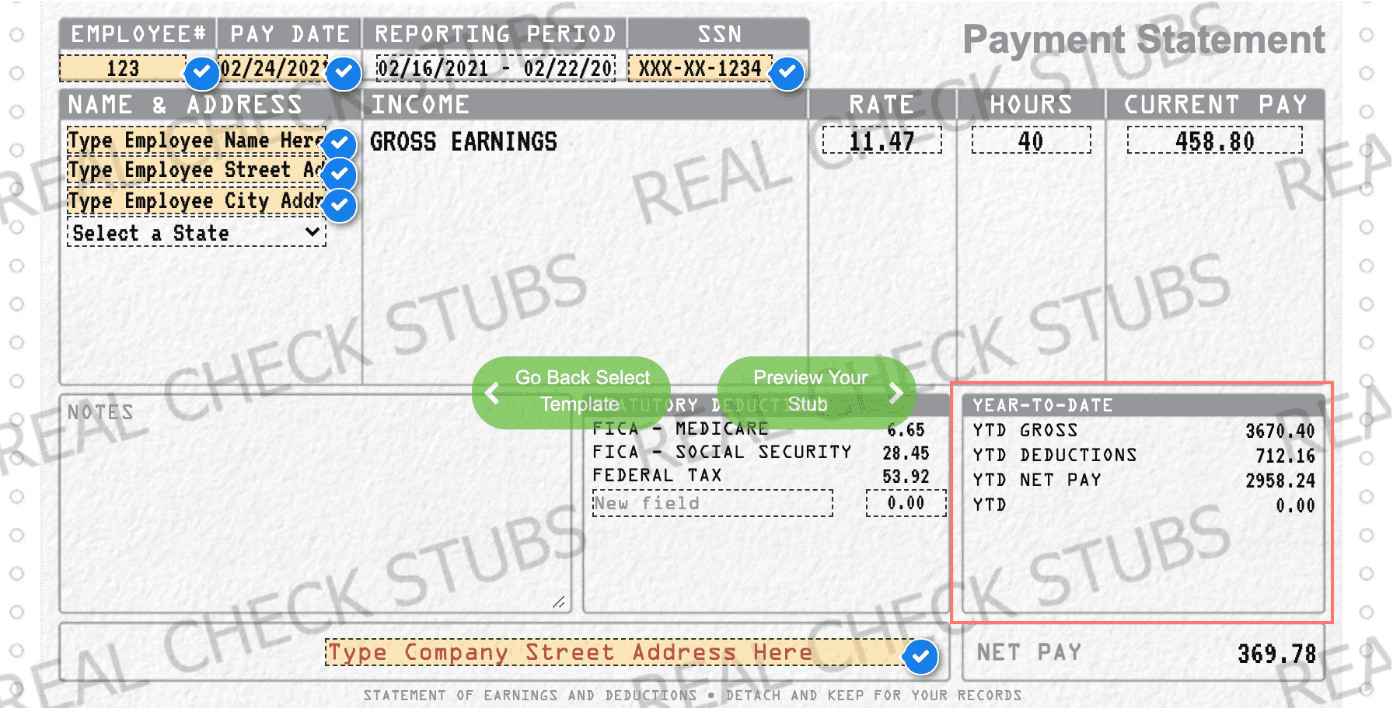Click the Federal Tax amount 53.92
1393x708 pixels.
[x=906, y=477]
